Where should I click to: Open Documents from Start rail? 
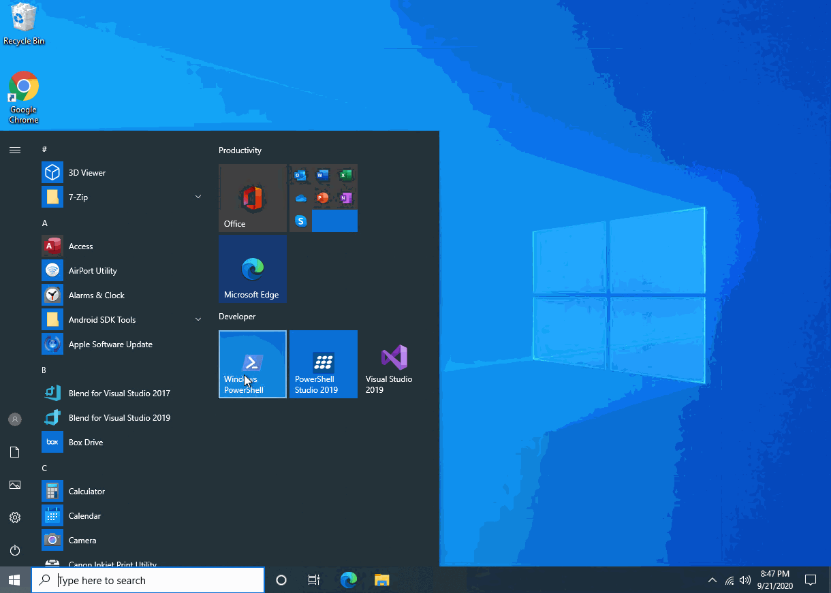[x=15, y=452]
